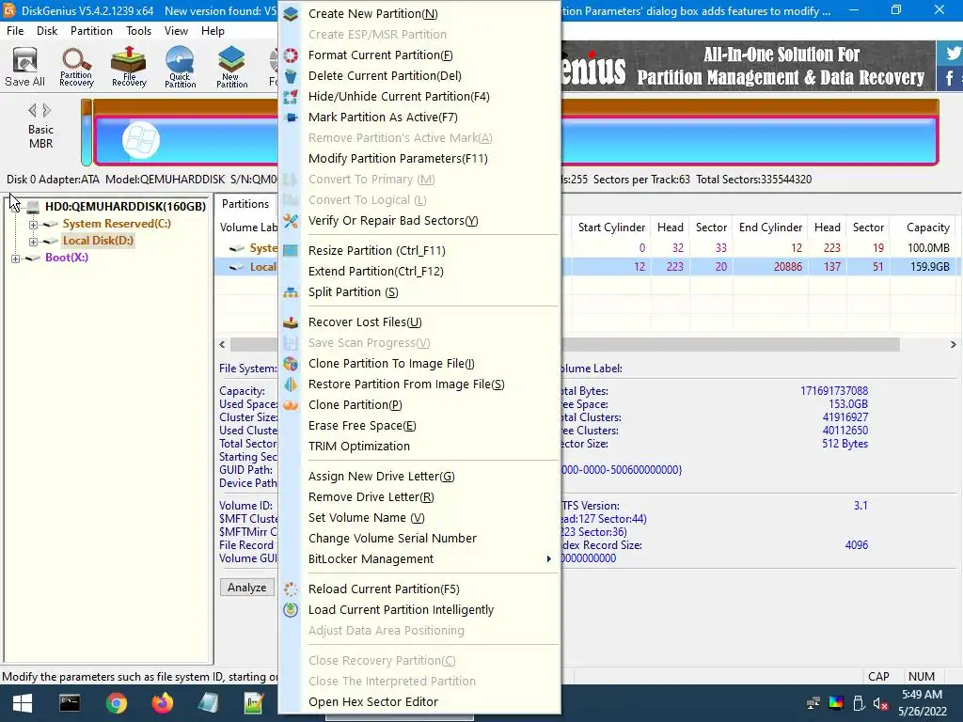
Task: Select Local Disk(D:) in the tree
Action: 98,241
